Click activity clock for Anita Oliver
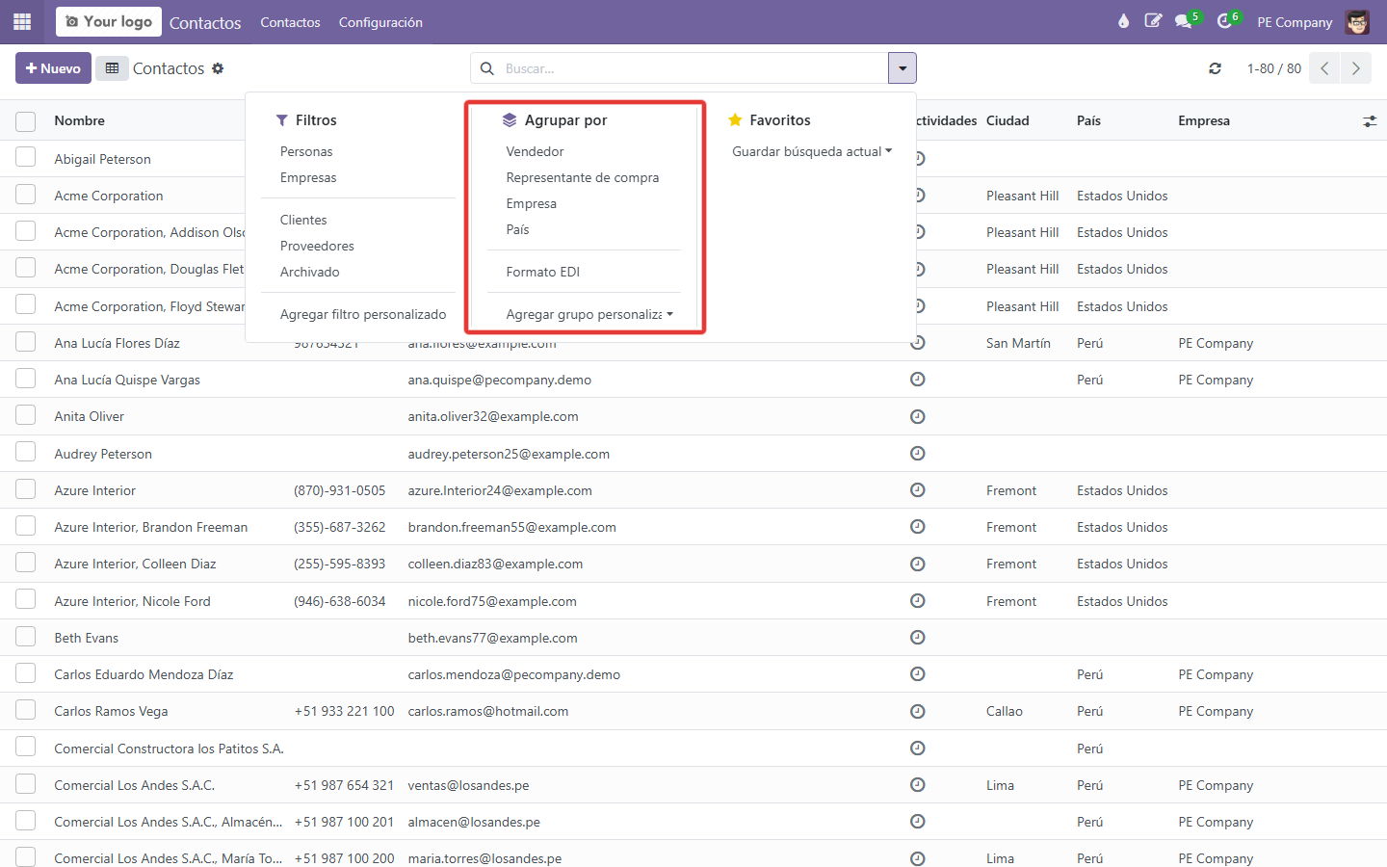 [918, 416]
